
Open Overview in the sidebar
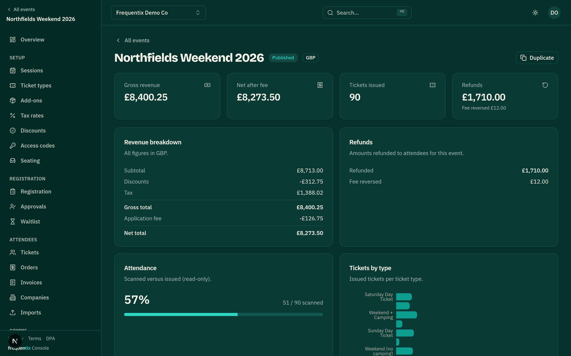(x=51, y=40)
